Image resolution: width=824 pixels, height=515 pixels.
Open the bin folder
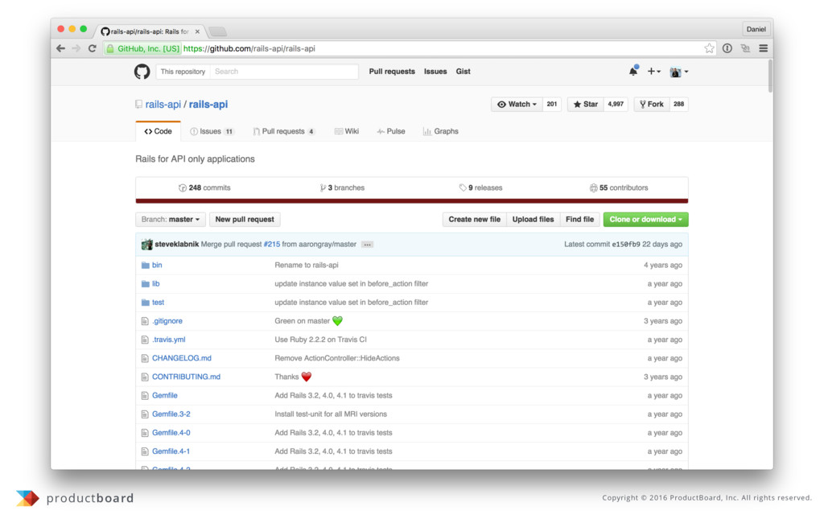click(x=157, y=265)
